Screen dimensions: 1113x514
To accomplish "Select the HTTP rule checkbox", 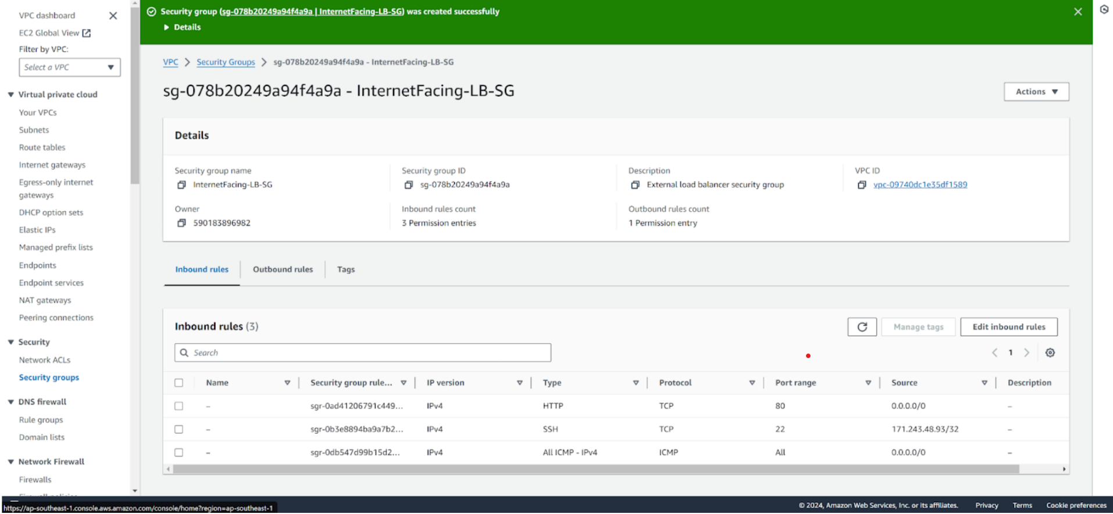I will [x=179, y=406].
